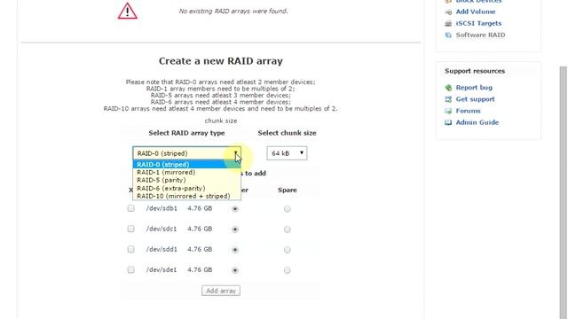Select Member radio for /dev/sde1

[x=235, y=270]
